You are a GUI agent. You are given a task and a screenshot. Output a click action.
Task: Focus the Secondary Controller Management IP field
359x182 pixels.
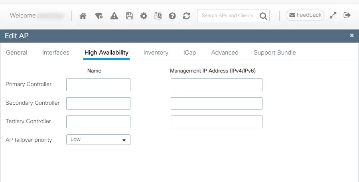click(x=216, y=103)
